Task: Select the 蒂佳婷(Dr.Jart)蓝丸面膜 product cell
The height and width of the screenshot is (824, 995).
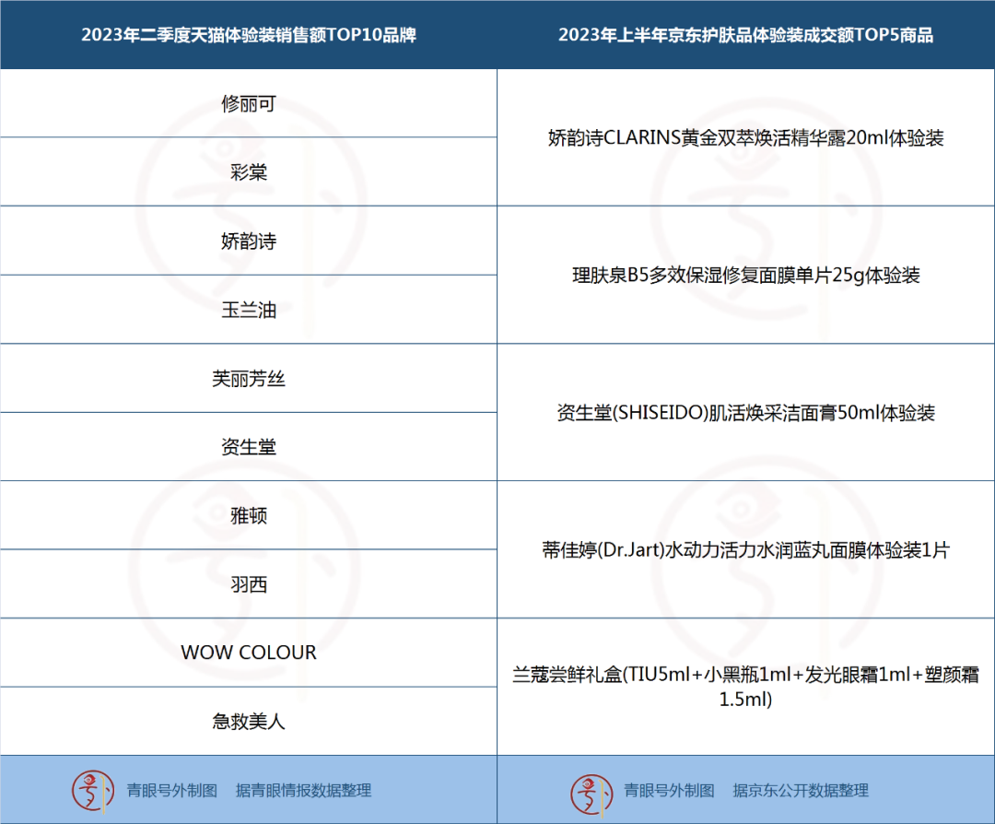Action: click(x=745, y=550)
